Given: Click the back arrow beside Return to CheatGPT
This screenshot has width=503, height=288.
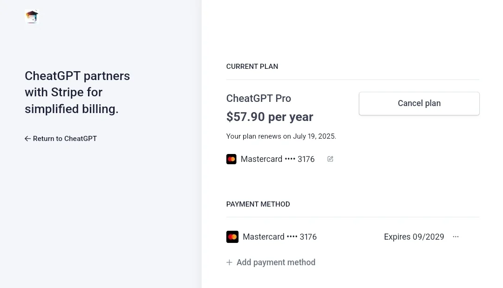Looking at the screenshot, I should [x=27, y=139].
